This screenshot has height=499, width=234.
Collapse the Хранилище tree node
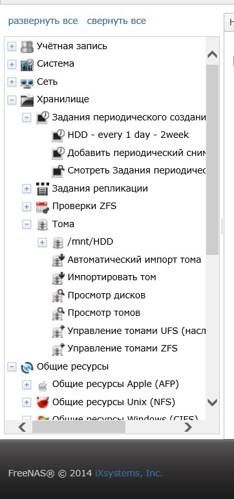coord(12,100)
